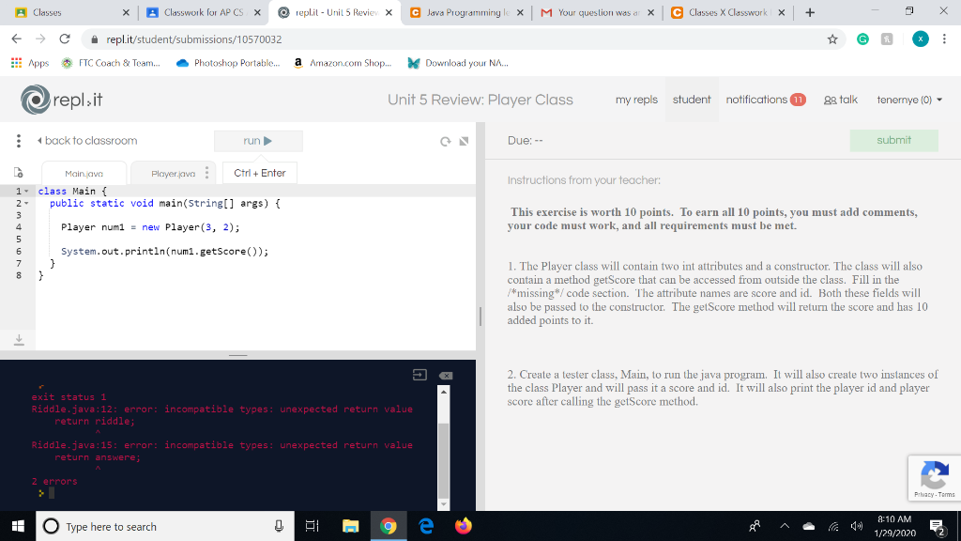Image resolution: width=961 pixels, height=541 pixels.
Task: Run the program with the run button
Action: (257, 141)
